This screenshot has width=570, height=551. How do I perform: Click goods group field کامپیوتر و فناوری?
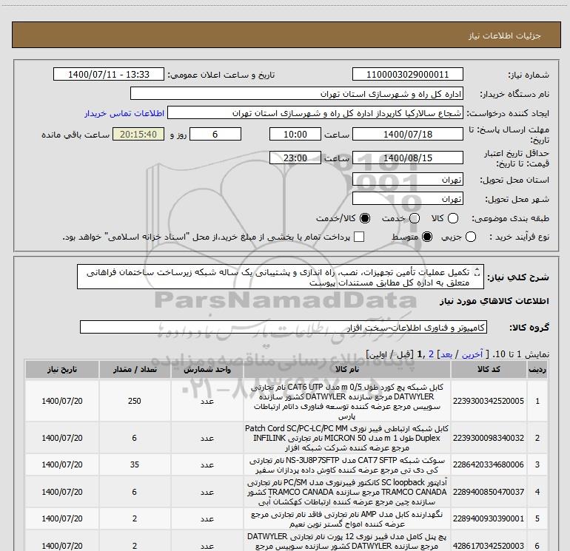pyautogui.click(x=284, y=327)
